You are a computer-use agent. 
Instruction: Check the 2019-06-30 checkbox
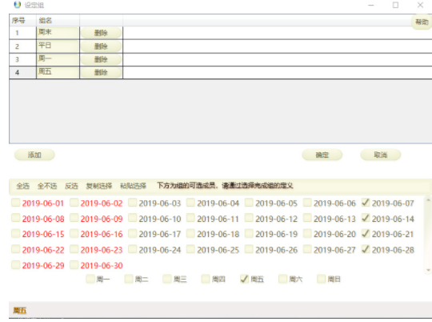[74, 265]
